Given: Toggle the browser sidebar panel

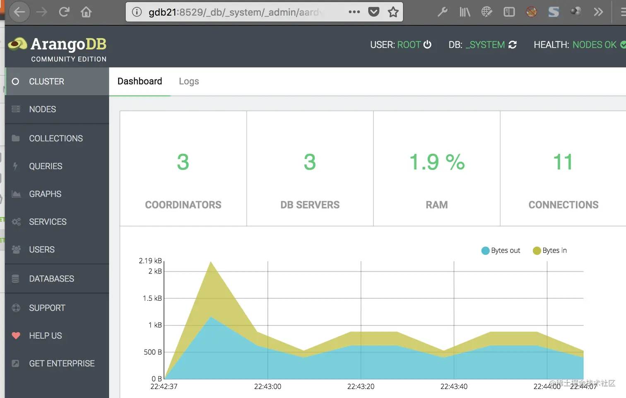Looking at the screenshot, I should click(509, 12).
